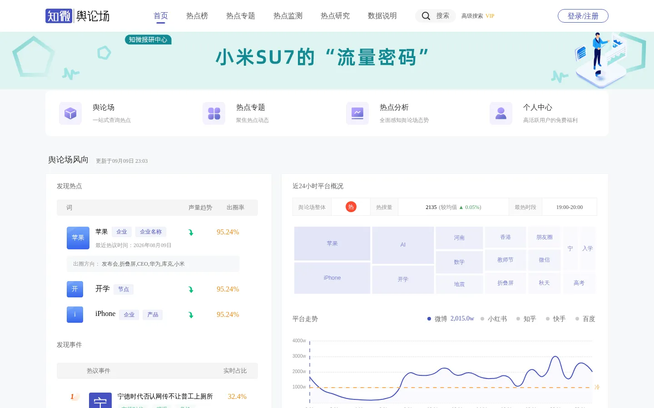Click the i tile icon for iPhone

click(75, 315)
